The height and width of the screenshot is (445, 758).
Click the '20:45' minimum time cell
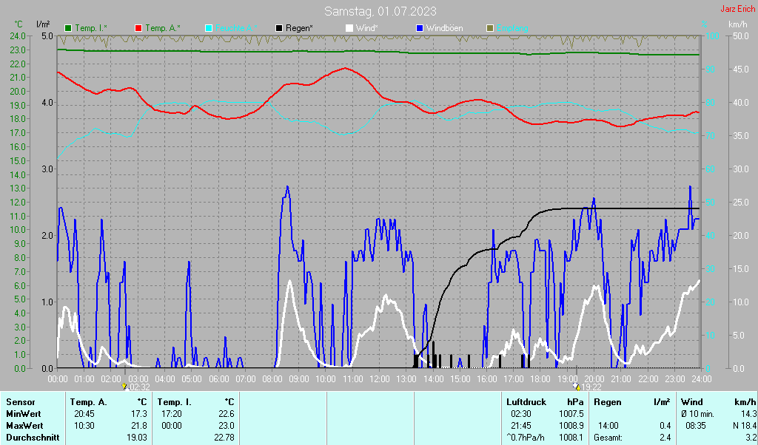coord(84,414)
